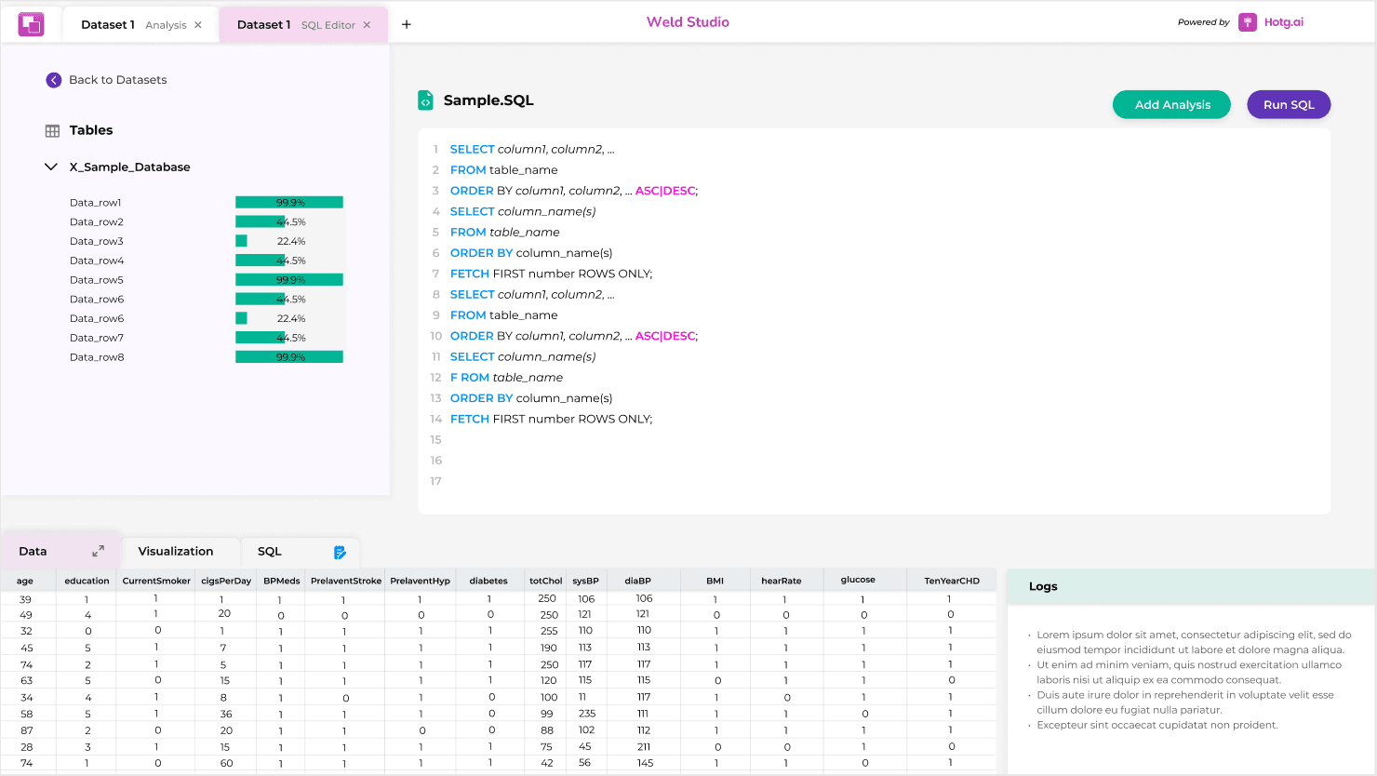The height and width of the screenshot is (776, 1377).
Task: Click the Sample.SQL file title
Action: [488, 100]
